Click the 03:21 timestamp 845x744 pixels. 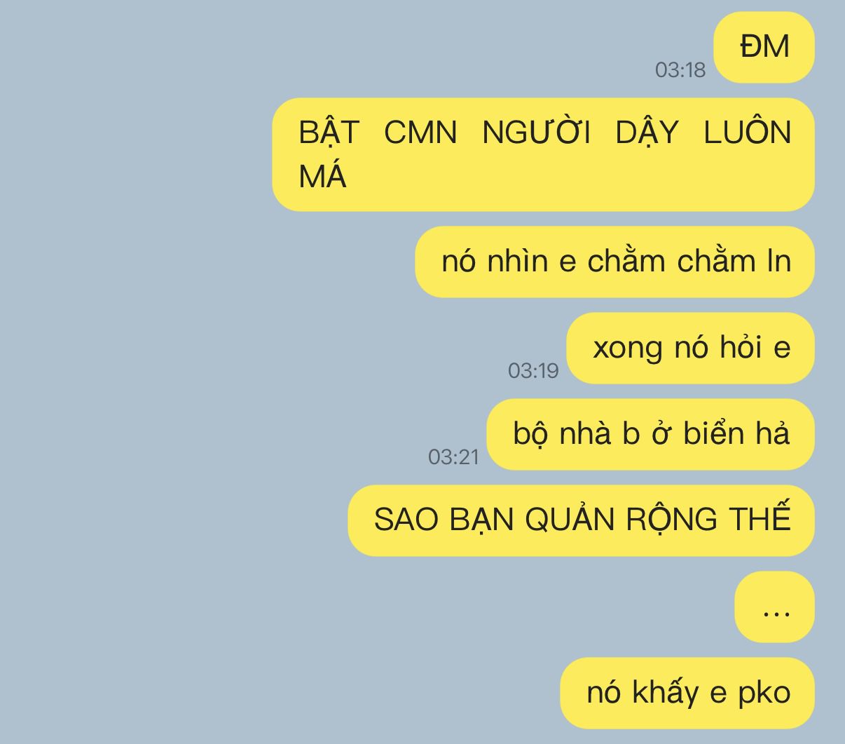[x=453, y=456]
